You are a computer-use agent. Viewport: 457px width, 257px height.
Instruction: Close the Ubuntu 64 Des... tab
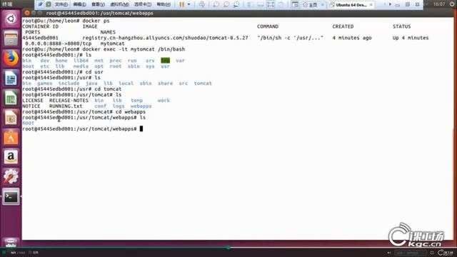coord(371,5)
